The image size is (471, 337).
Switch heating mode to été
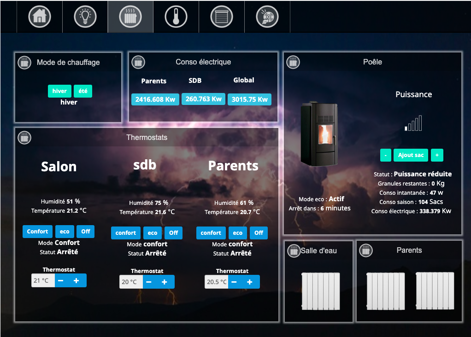pyautogui.click(x=83, y=91)
